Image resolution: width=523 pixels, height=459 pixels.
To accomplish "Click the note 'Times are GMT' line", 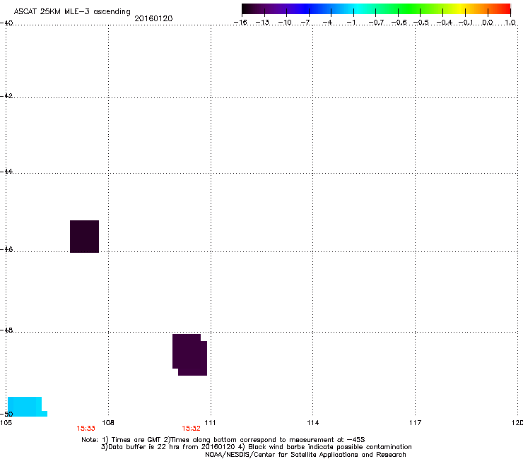I will click(223, 440).
